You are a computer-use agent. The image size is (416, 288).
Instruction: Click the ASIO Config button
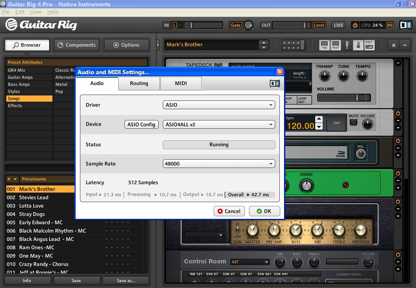pyautogui.click(x=142, y=125)
